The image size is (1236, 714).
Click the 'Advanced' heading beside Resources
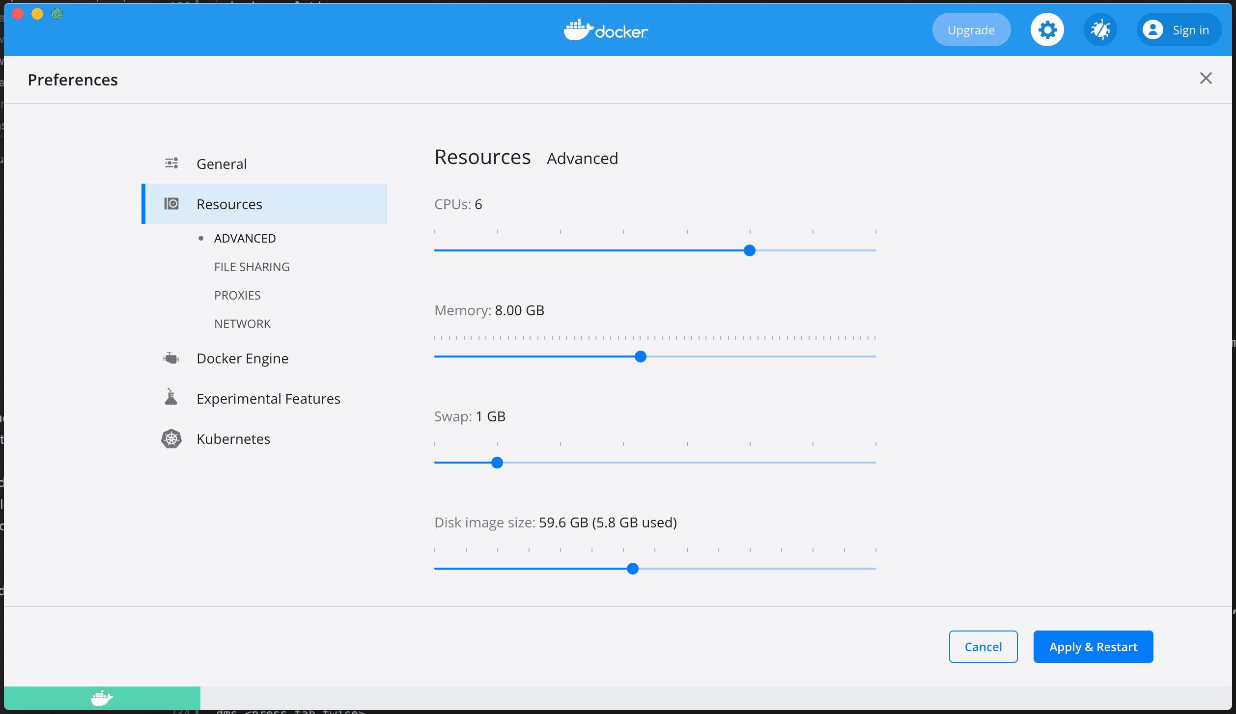582,159
